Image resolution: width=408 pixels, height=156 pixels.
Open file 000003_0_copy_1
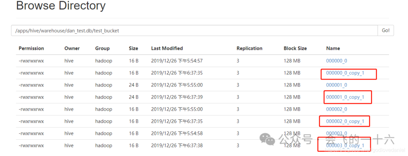pyautogui.click(x=345, y=145)
